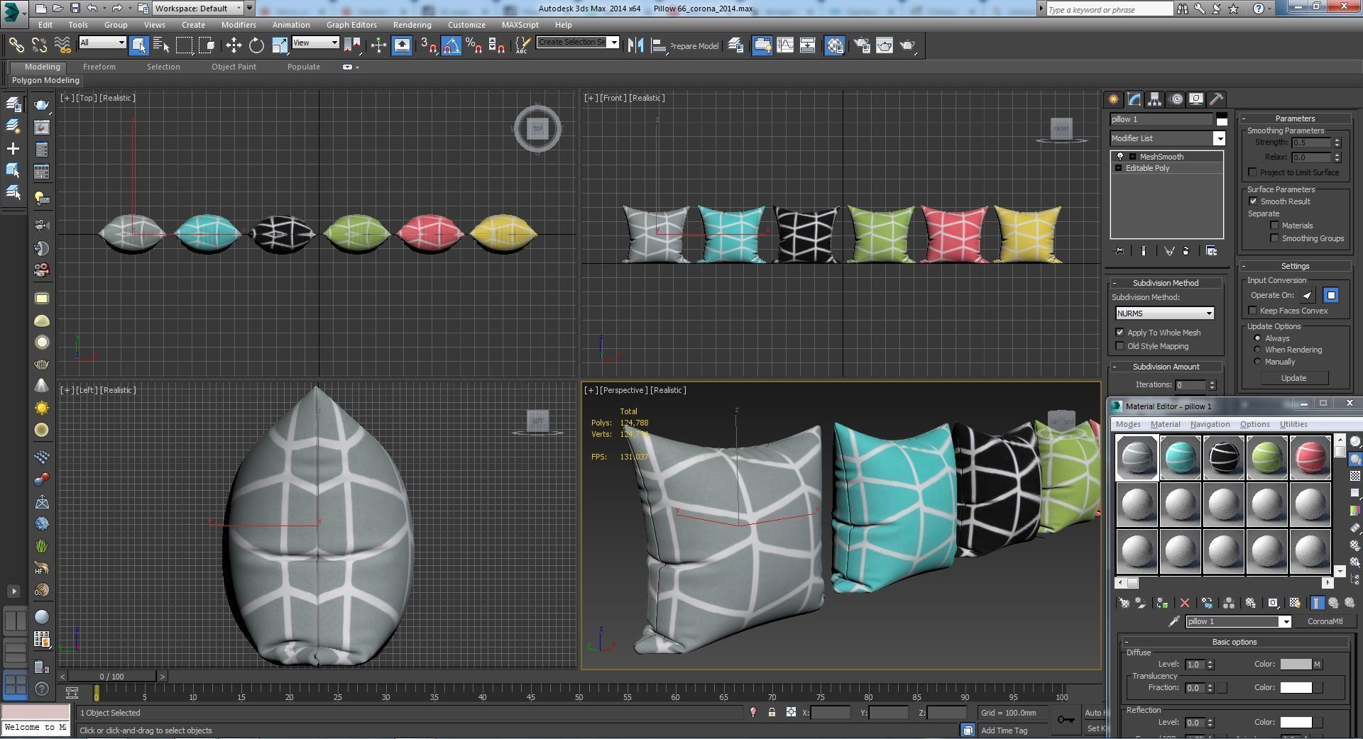The height and width of the screenshot is (739, 1363).
Task: Toggle the Smooth Result checkbox
Action: pyautogui.click(x=1253, y=201)
